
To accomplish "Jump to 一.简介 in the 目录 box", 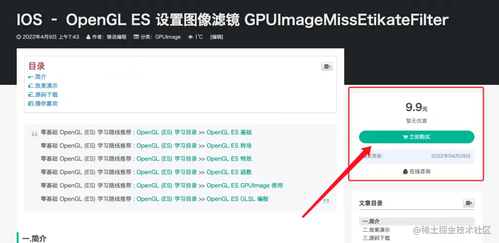I will pyautogui.click(x=37, y=76).
